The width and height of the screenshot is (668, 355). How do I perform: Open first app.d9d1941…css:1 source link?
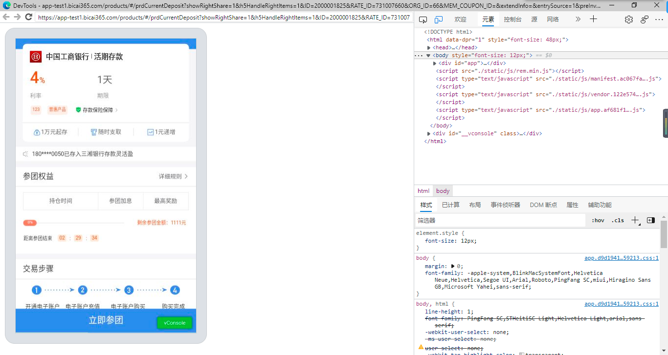point(622,258)
